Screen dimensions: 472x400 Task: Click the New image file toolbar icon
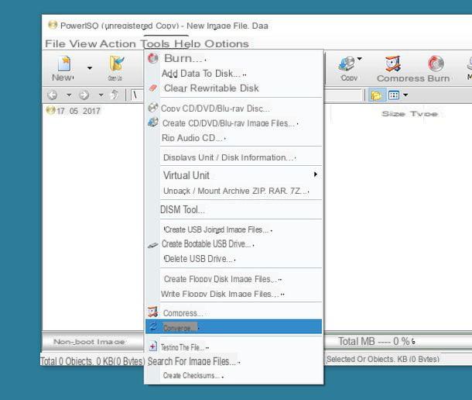click(x=64, y=64)
